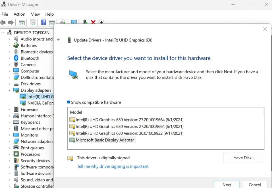
Task: Go back using the dialog's back arrow
Action: [59, 40]
